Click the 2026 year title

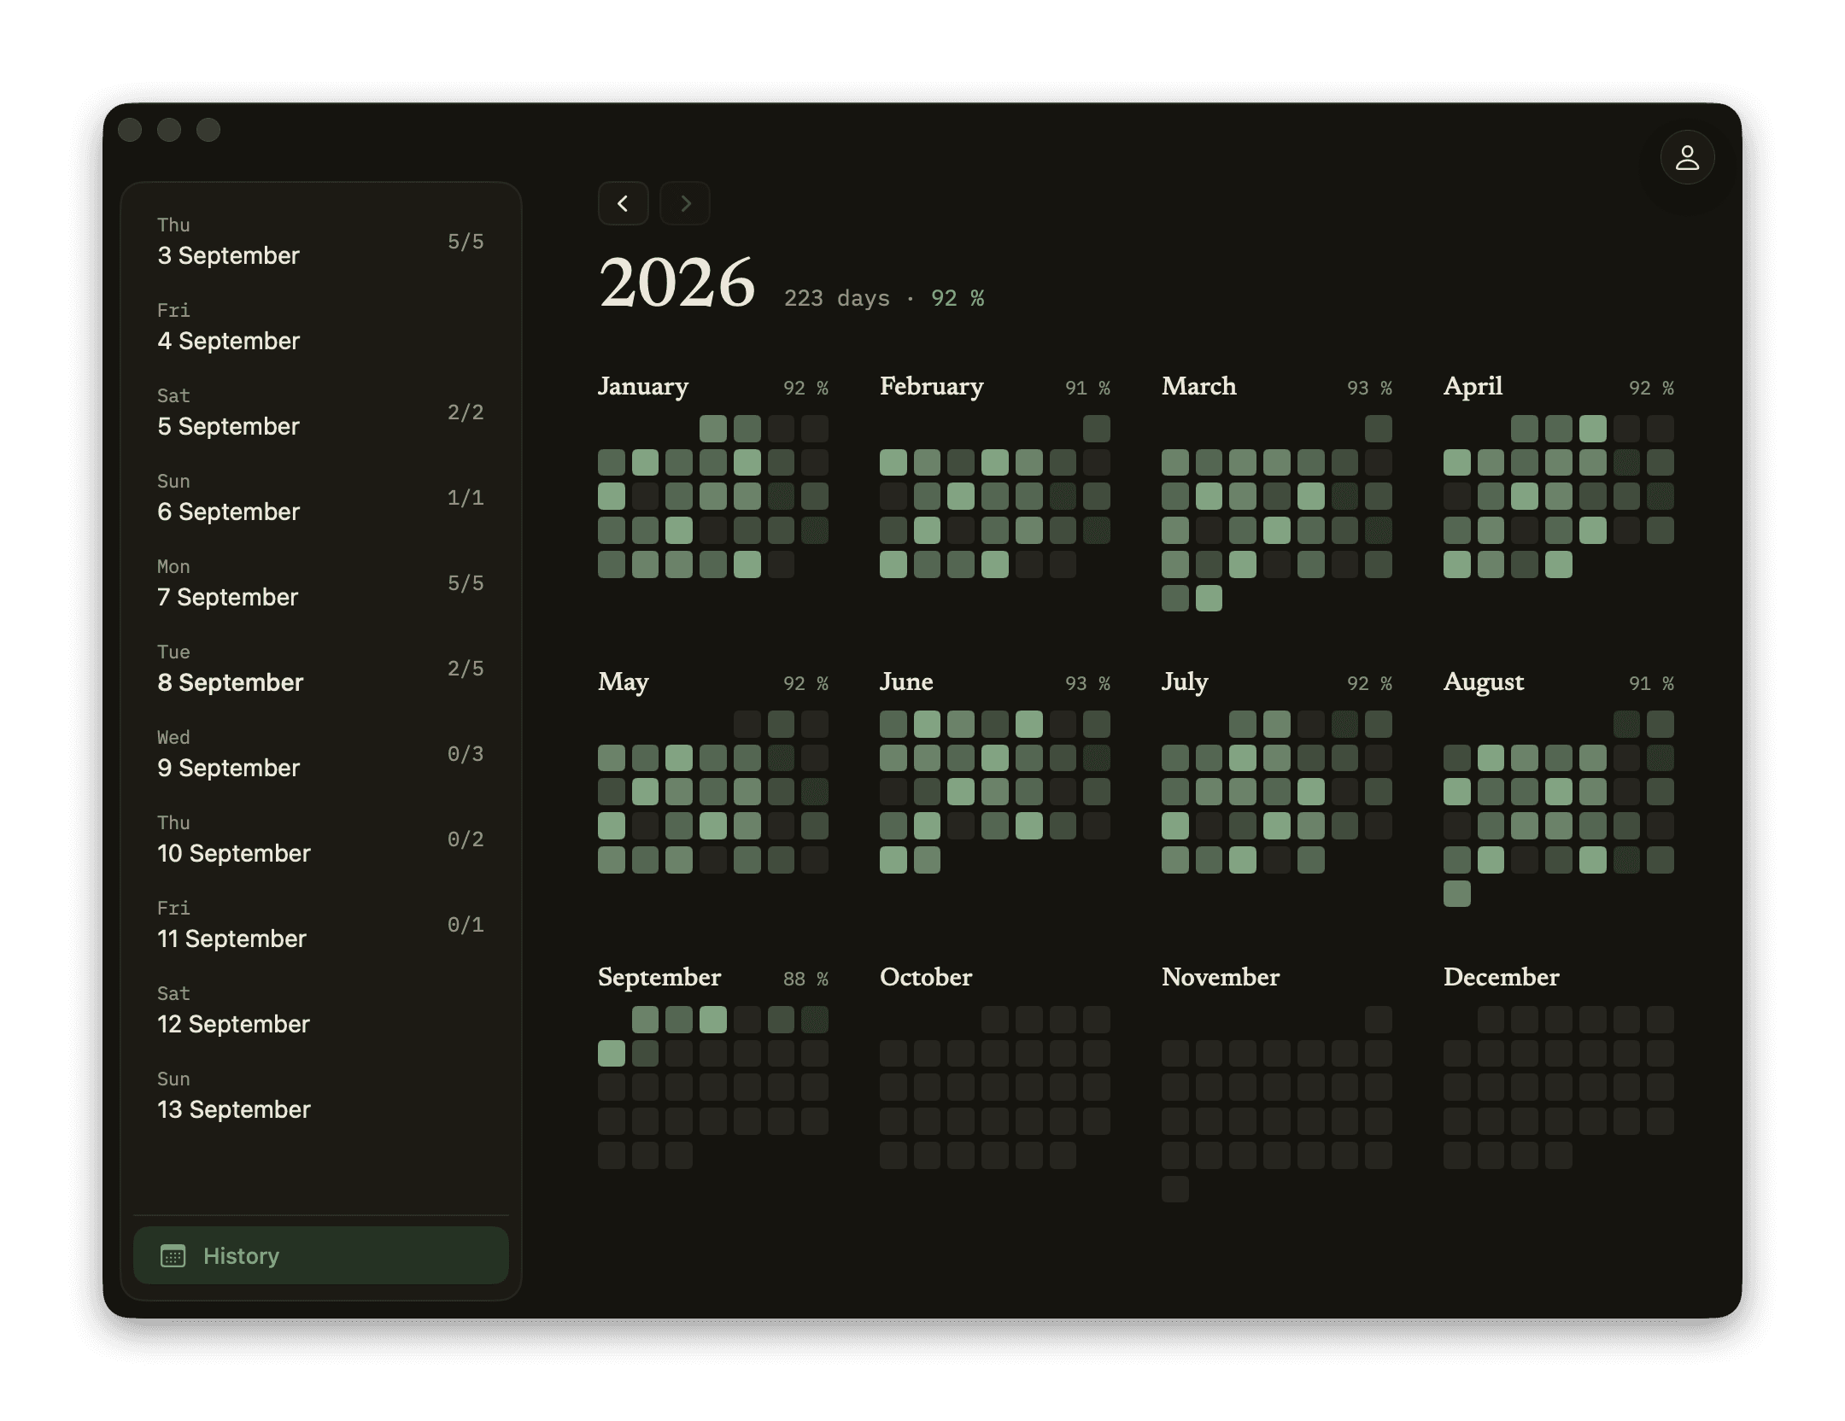[x=677, y=283]
